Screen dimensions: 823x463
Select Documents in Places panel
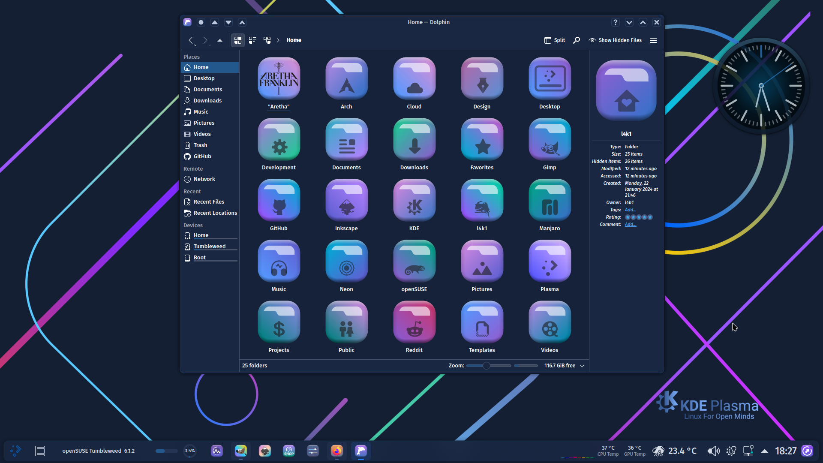(210, 90)
